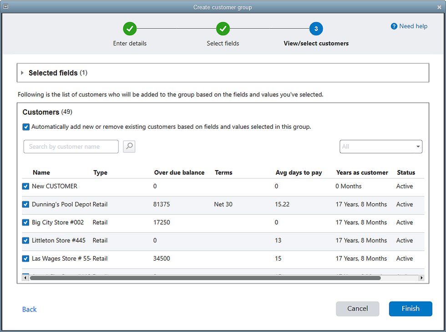The image size is (446, 332).
Task: Click the Need help question mark icon
Action: click(x=394, y=26)
